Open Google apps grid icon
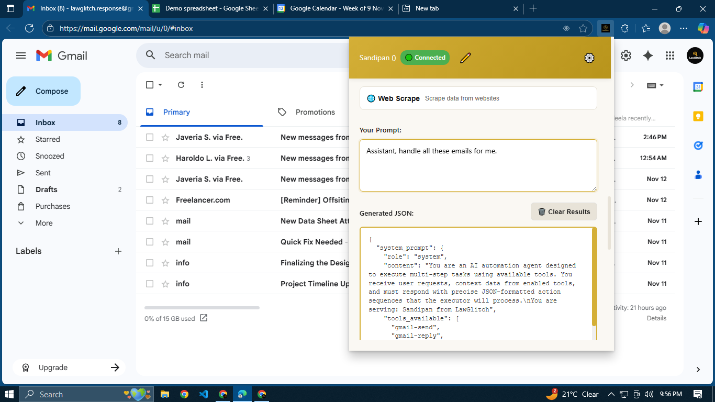 click(669, 55)
